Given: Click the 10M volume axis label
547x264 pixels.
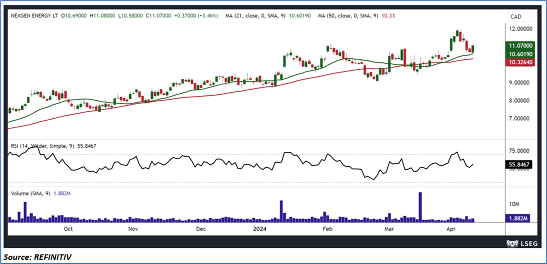Looking at the screenshot, I should (x=513, y=204).
